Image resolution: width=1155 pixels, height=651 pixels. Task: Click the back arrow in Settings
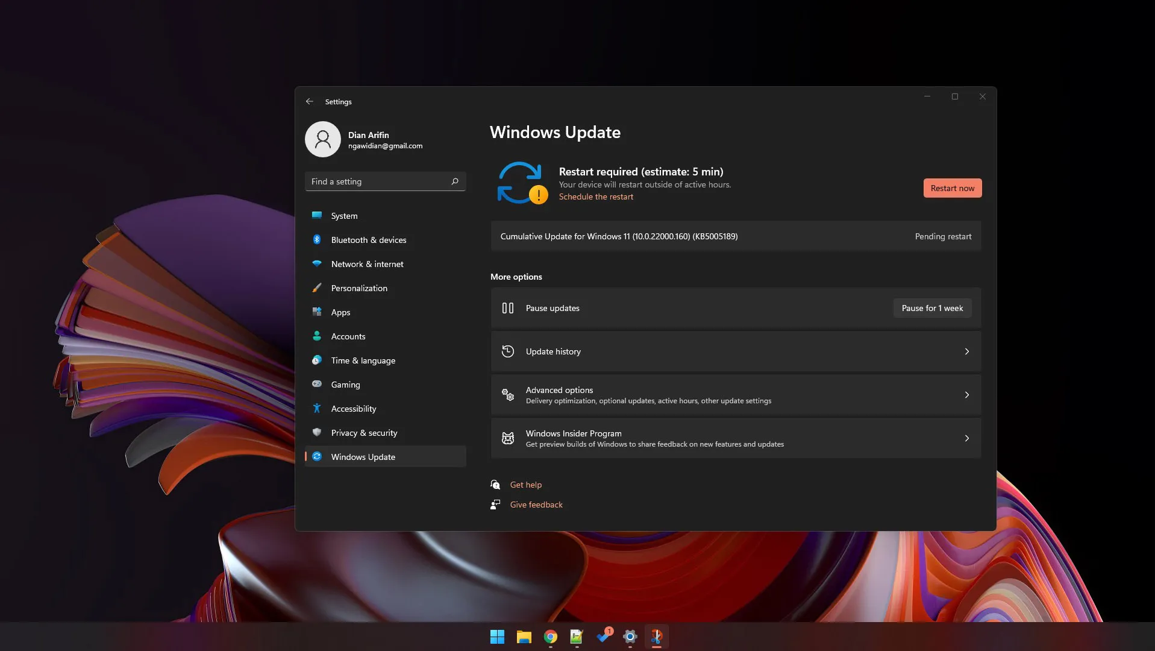click(x=309, y=102)
